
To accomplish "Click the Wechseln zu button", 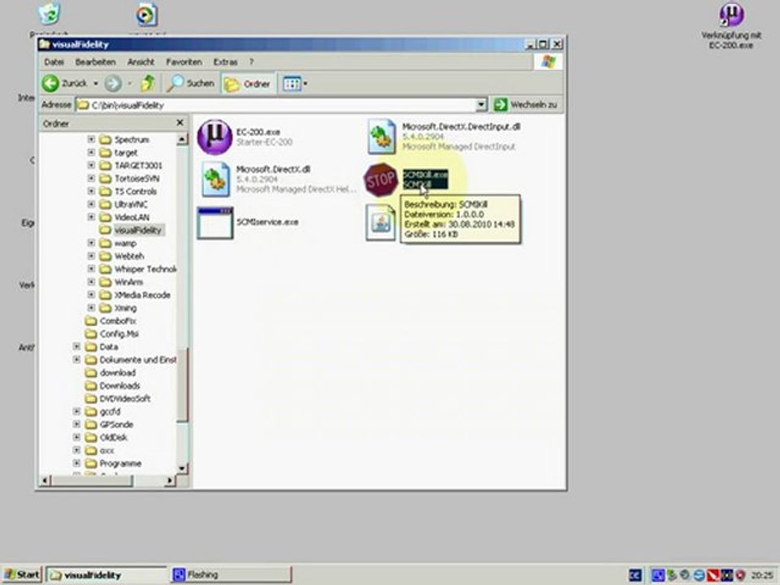I will coord(526,105).
